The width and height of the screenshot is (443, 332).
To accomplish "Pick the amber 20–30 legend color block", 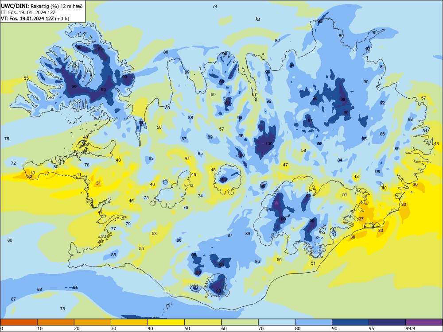I will coord(93,322).
